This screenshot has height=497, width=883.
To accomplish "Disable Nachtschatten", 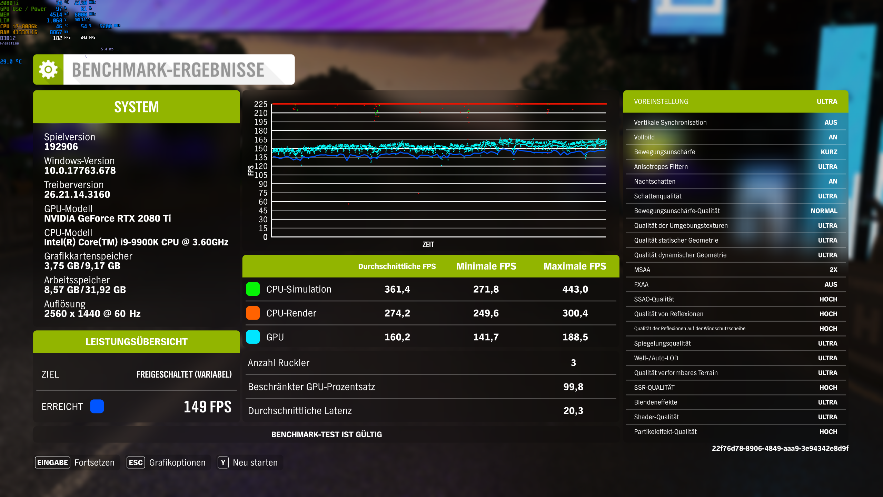I will click(x=735, y=181).
